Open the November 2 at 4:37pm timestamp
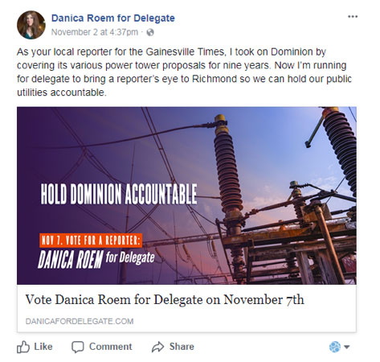380x362 pixels. [x=95, y=32]
